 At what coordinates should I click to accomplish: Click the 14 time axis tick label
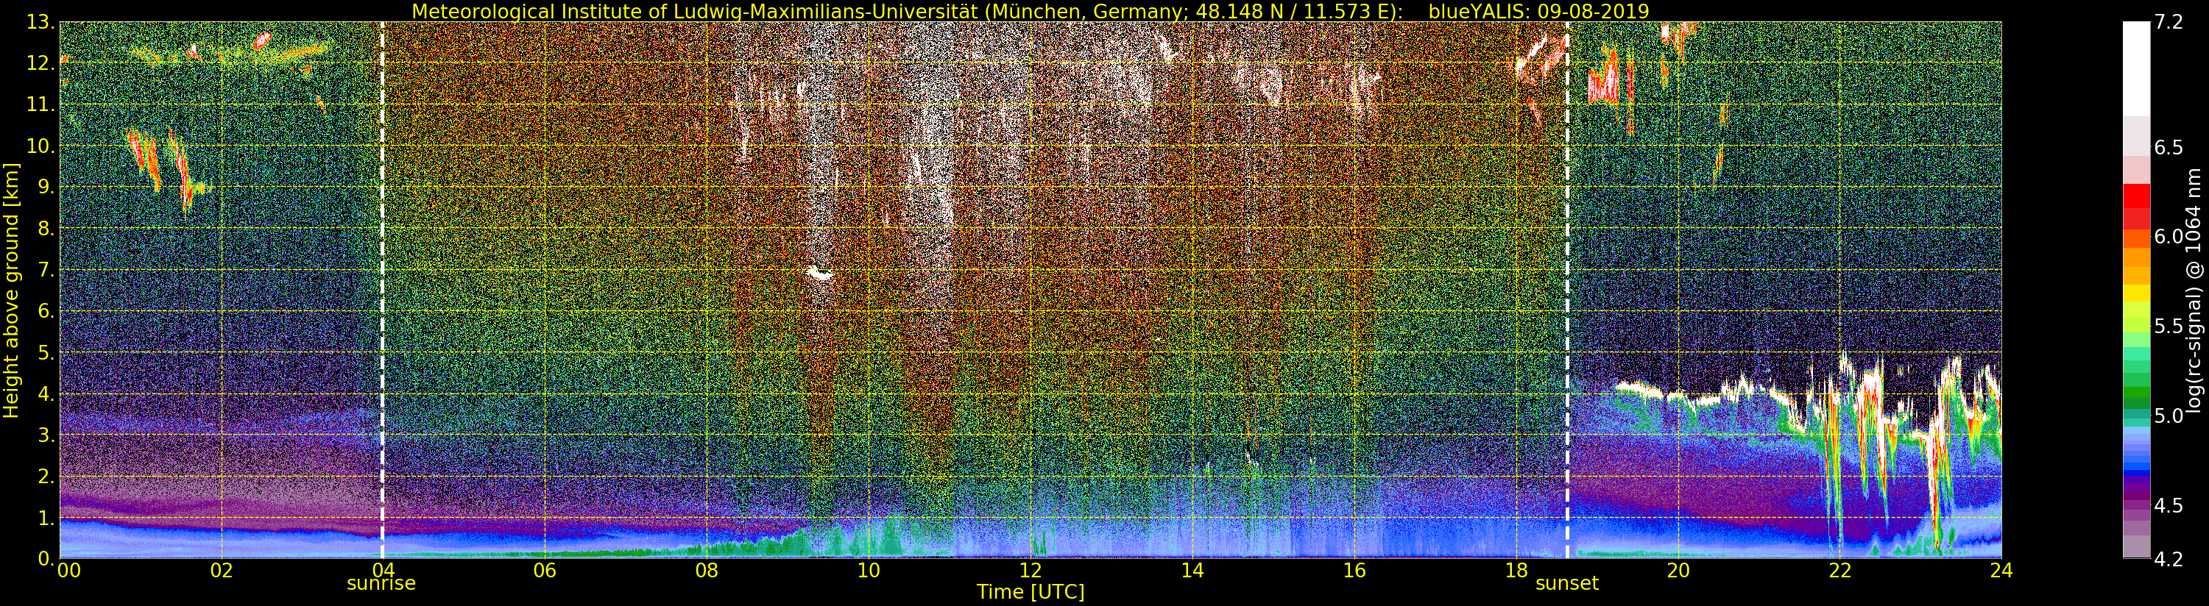(x=1192, y=570)
